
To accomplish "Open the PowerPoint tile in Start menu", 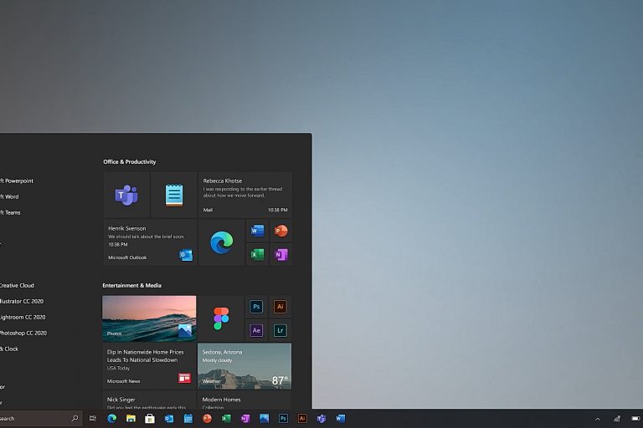I will pyautogui.click(x=281, y=231).
